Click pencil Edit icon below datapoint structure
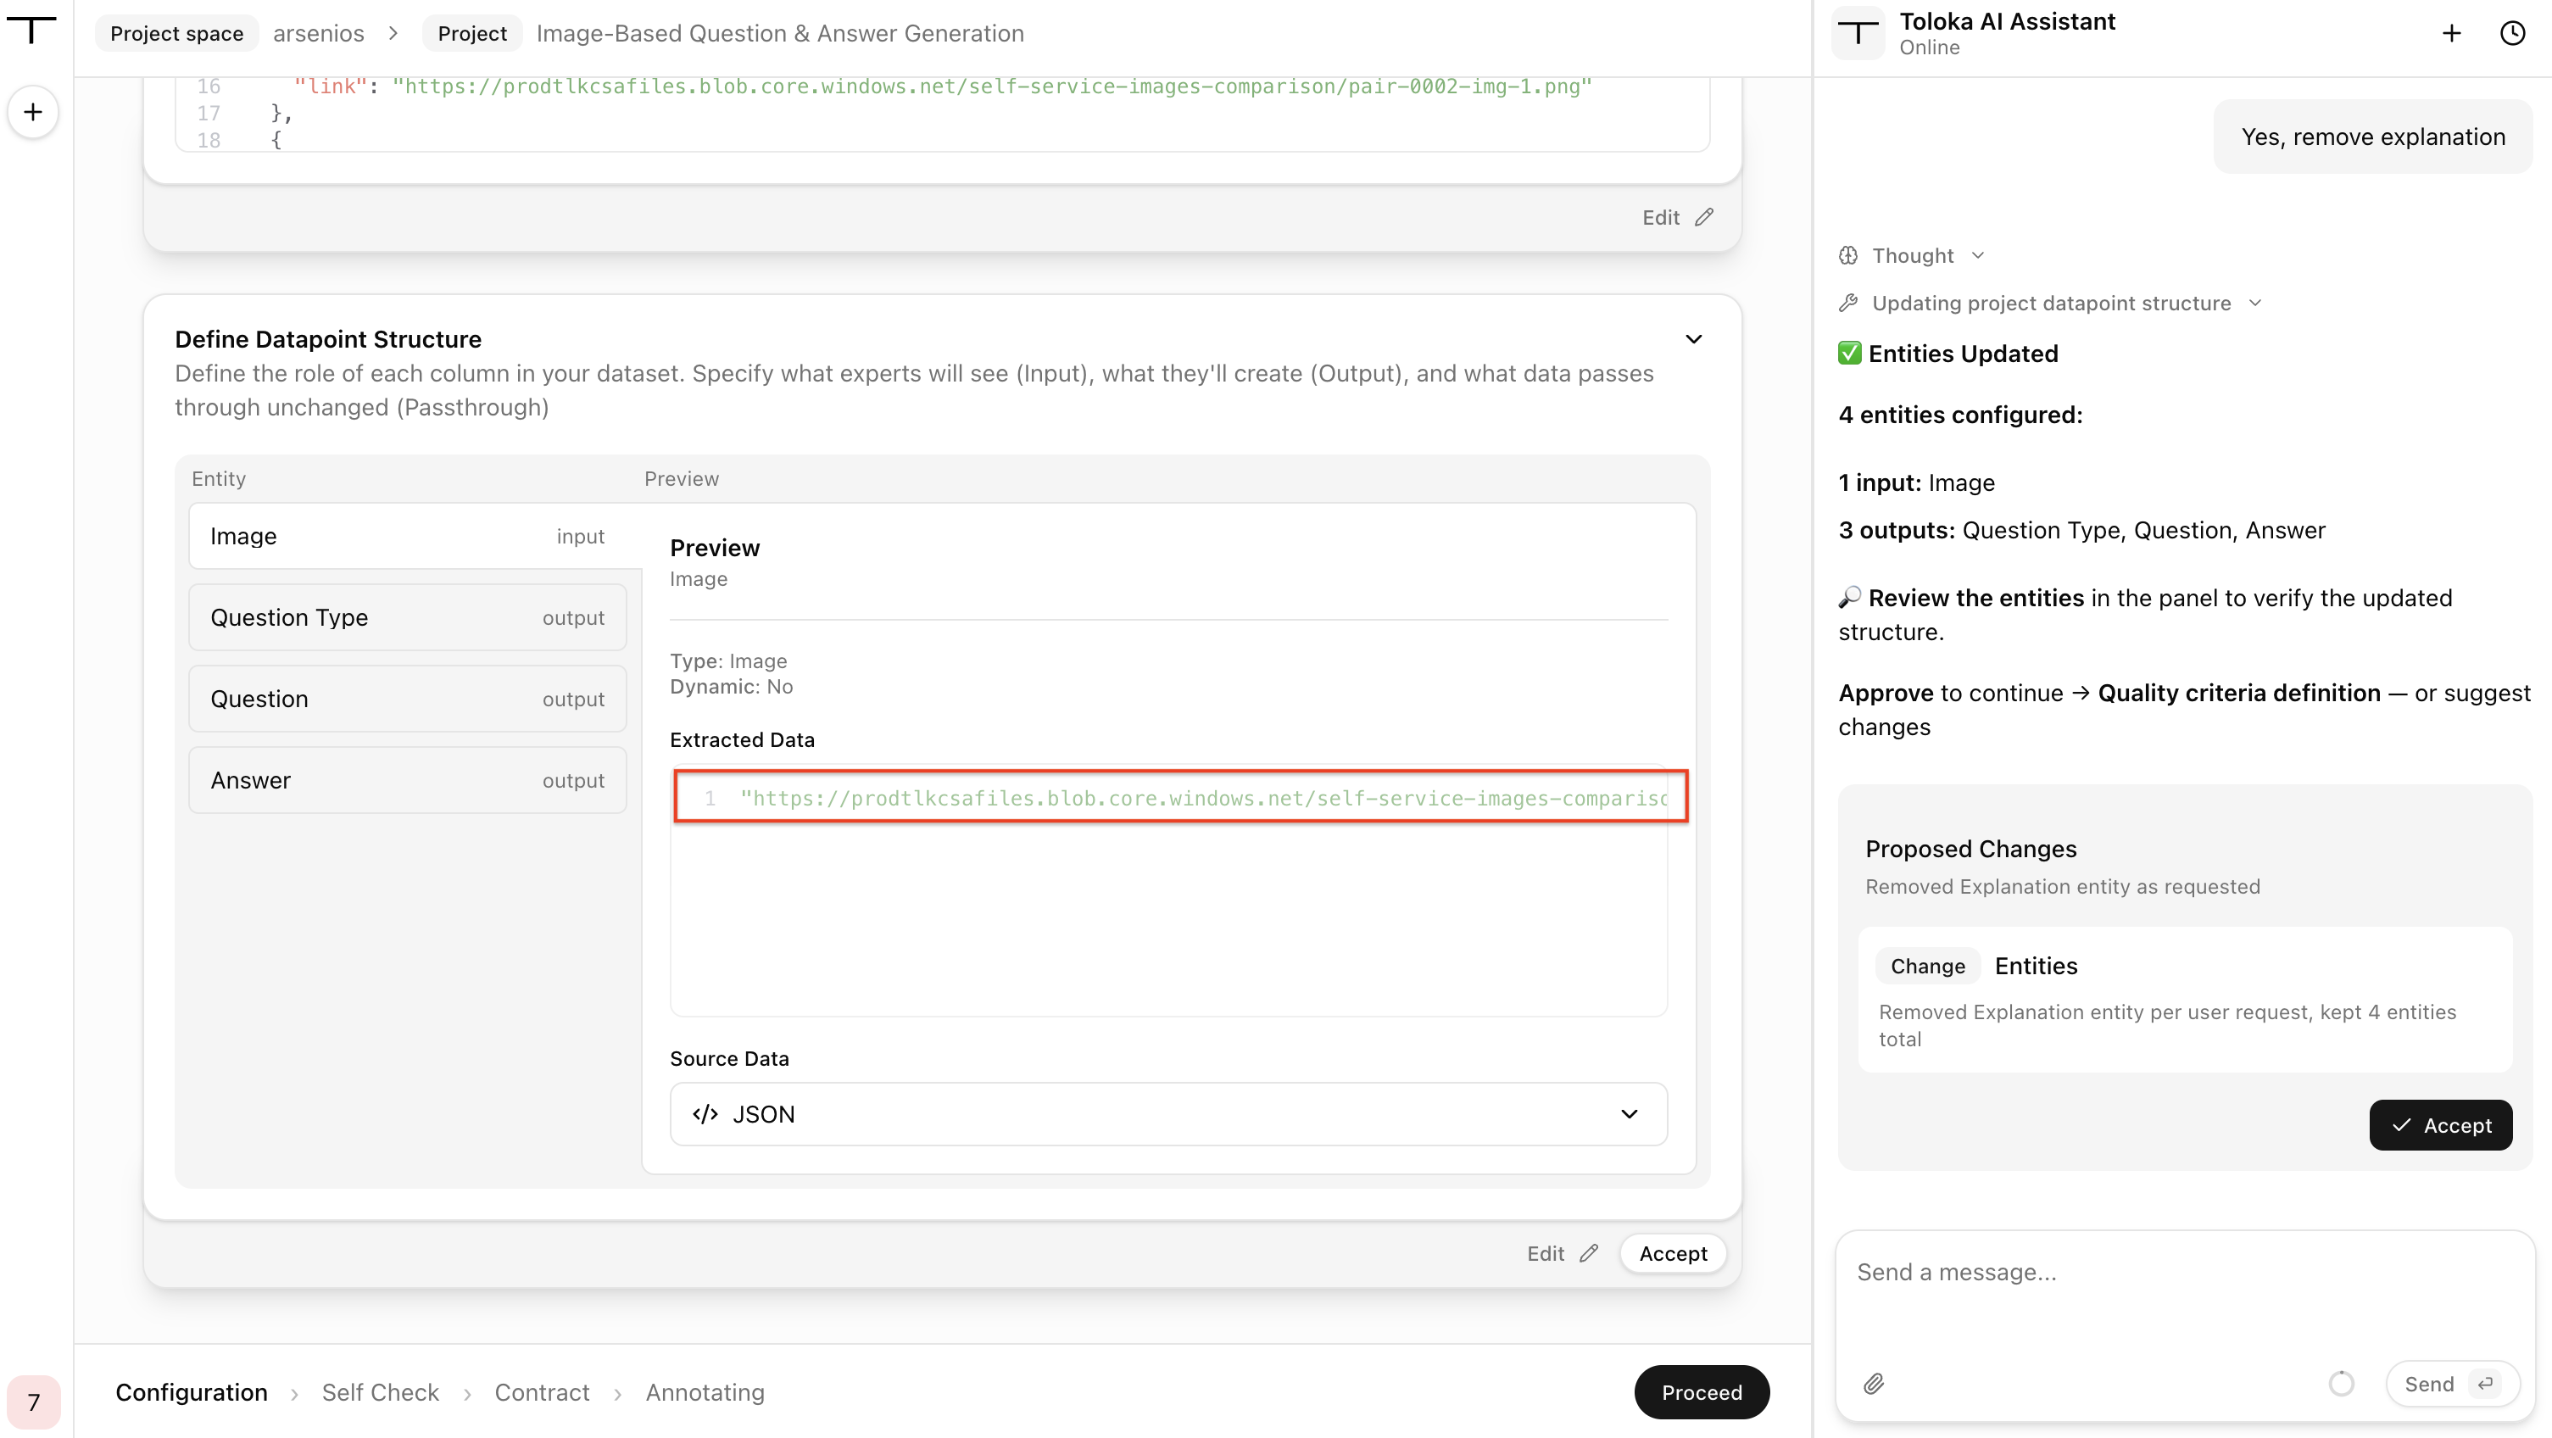The height and width of the screenshot is (1438, 2552). point(1589,1254)
